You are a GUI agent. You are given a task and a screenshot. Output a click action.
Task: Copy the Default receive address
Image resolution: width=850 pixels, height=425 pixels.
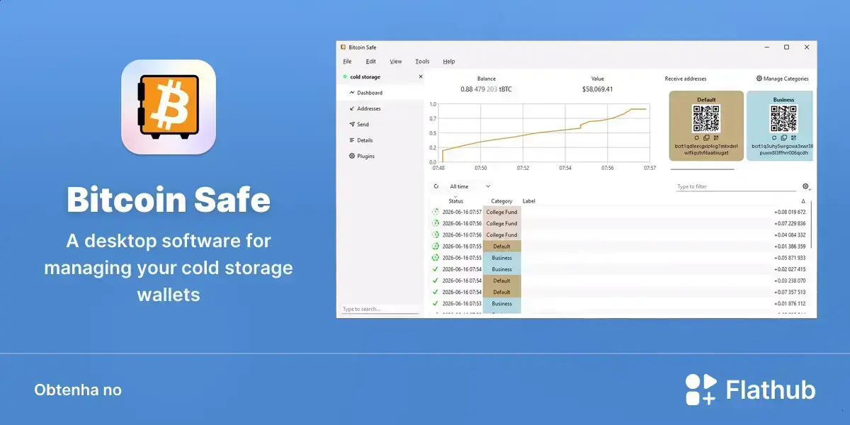(706, 137)
